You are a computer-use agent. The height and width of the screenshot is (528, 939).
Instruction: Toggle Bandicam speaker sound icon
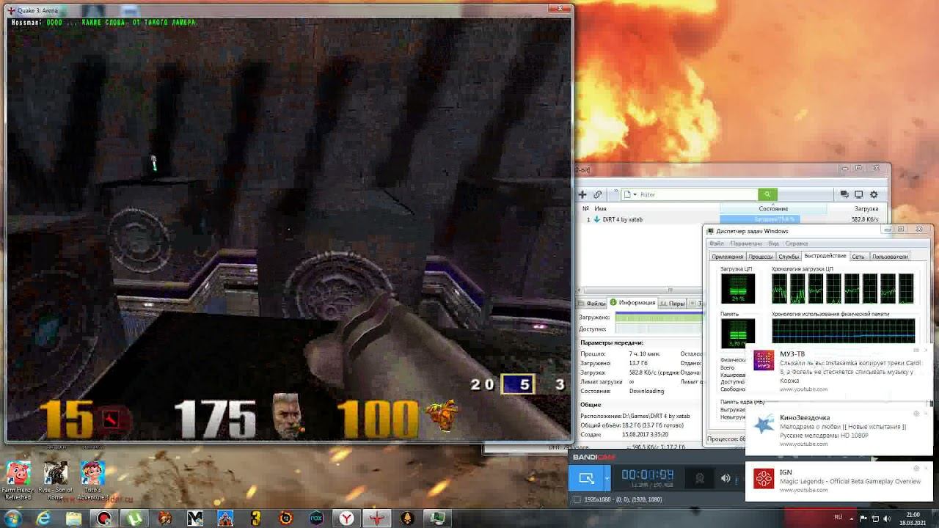726,478
